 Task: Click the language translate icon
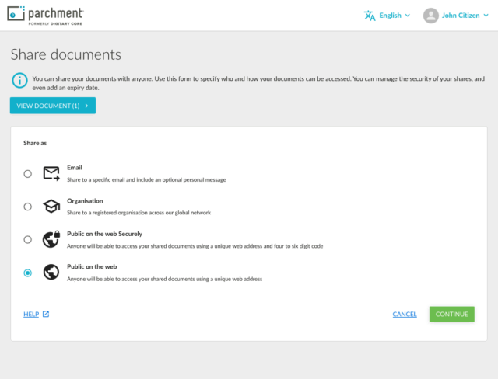coord(370,16)
